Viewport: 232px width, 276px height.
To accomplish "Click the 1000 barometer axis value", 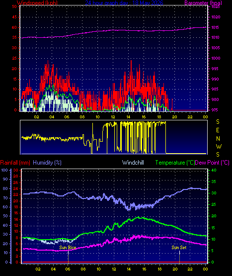I will (216, 58).
